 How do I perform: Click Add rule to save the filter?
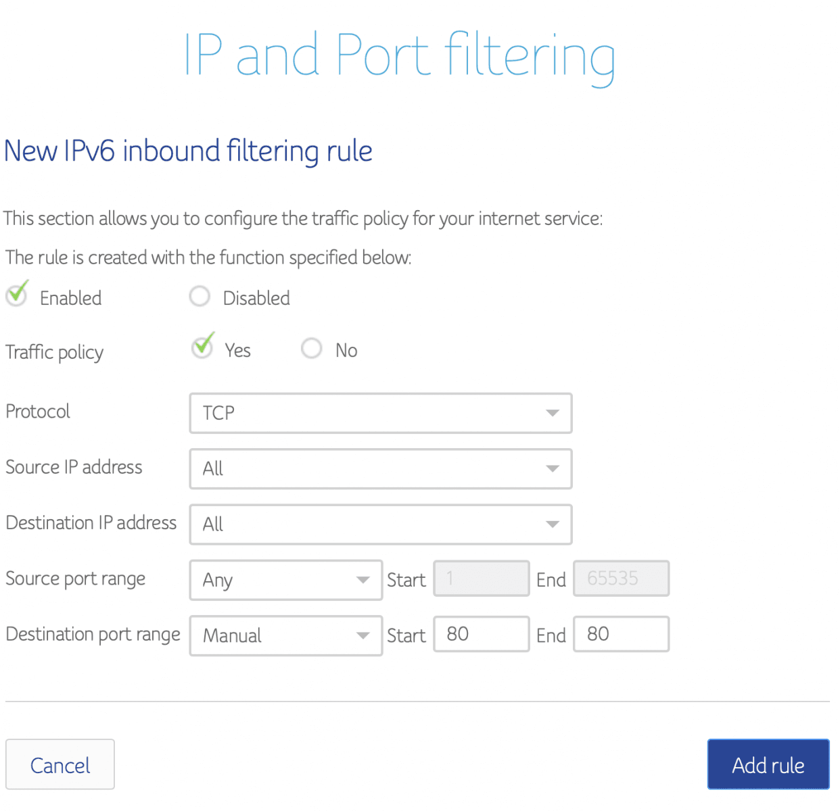(768, 764)
